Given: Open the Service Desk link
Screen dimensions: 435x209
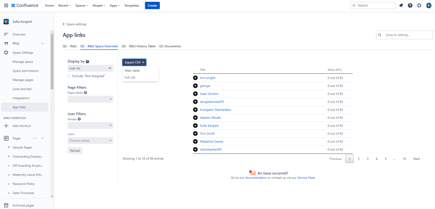Looking at the screenshot, I should point(306,178).
